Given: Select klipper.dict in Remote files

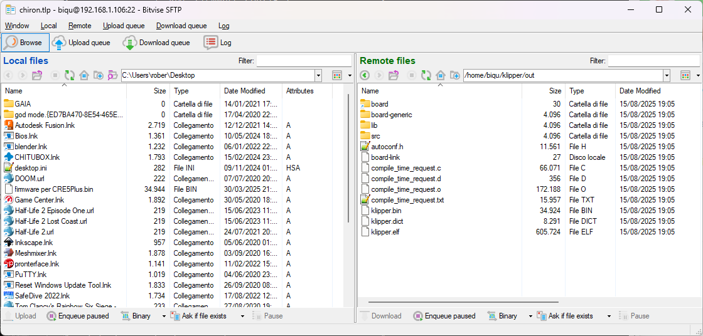Looking at the screenshot, I should point(386,221).
